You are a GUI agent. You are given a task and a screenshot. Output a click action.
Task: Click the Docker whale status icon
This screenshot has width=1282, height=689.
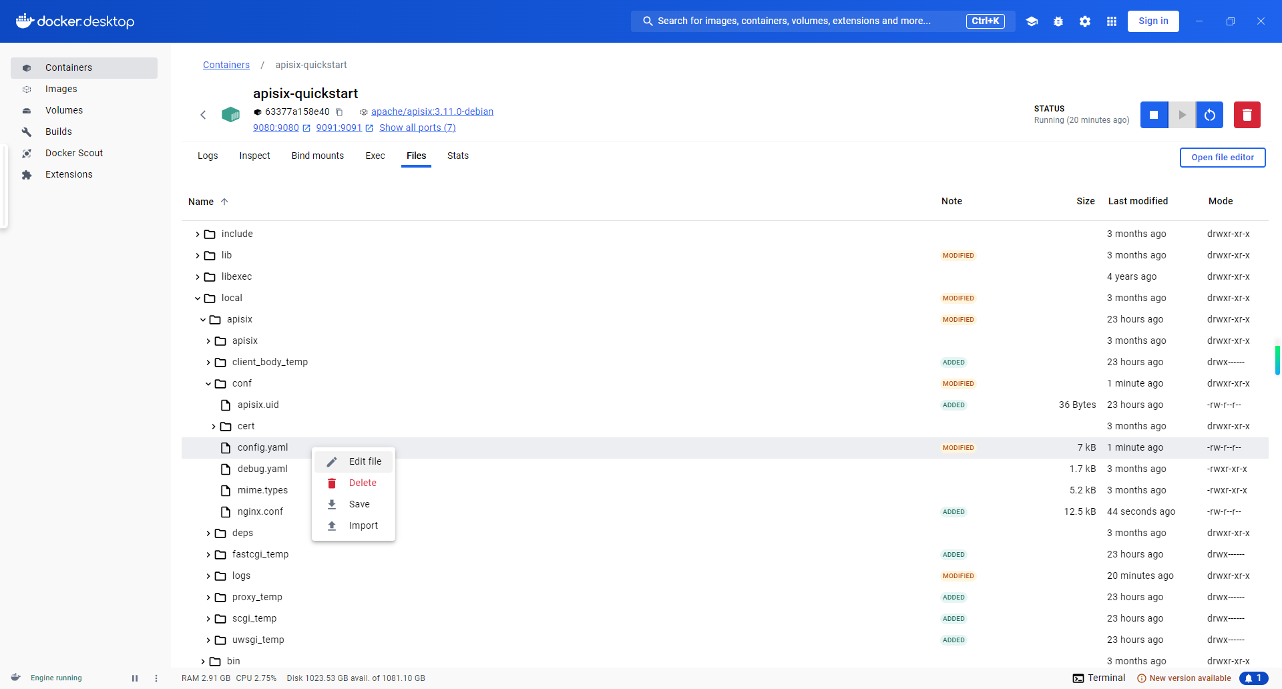click(16, 678)
